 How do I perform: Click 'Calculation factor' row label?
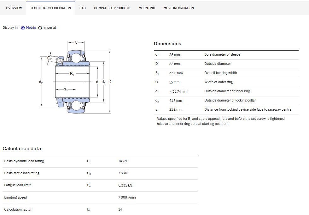click(x=18, y=209)
